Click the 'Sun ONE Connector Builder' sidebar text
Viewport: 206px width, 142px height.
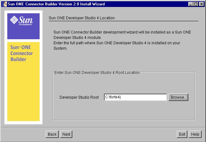[22, 53]
